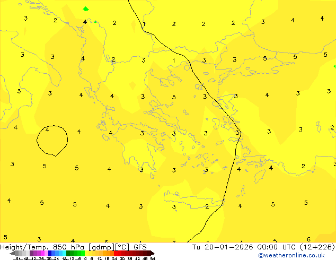Click the orange segment of the color legend
This screenshot has height=260, width=336.
[106, 254]
